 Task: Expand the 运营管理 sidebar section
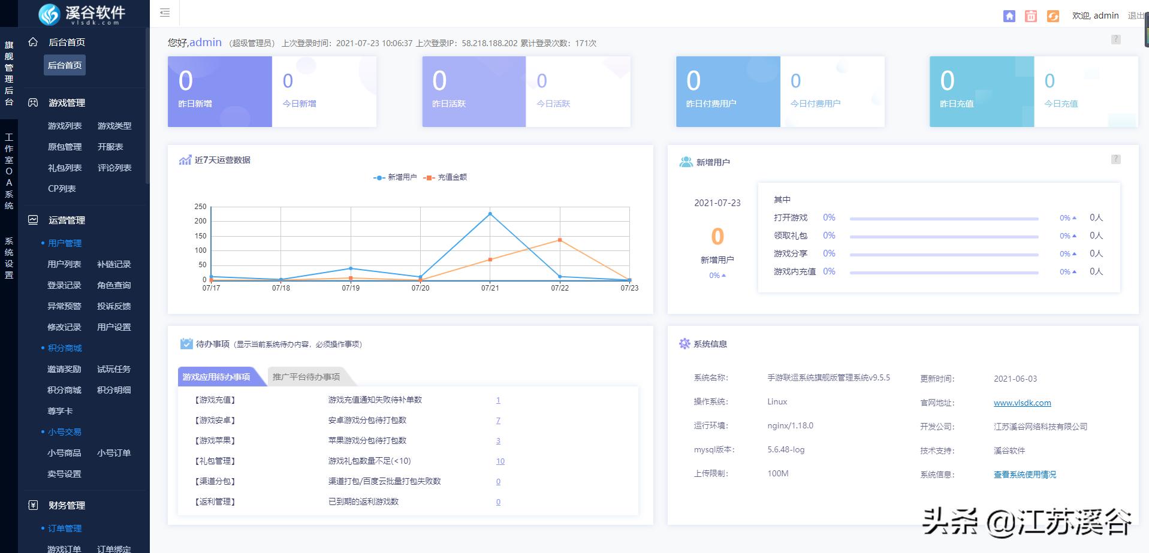(65, 220)
